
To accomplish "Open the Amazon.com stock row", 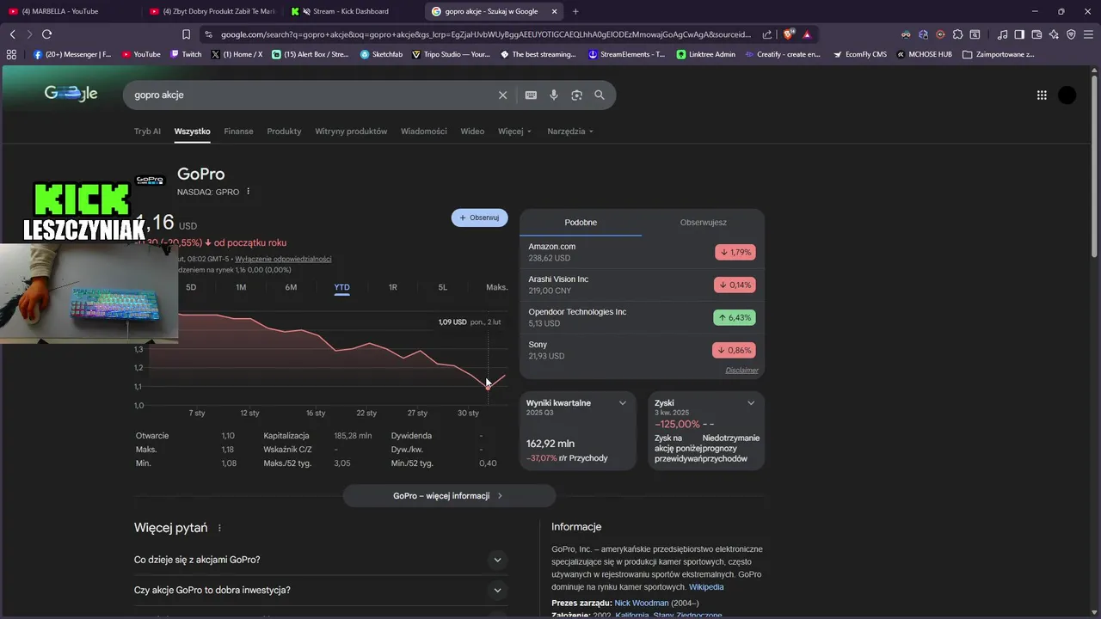I will [x=642, y=252].
